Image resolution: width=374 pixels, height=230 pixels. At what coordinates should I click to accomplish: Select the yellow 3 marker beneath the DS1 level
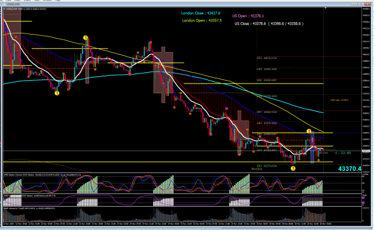pos(293,168)
